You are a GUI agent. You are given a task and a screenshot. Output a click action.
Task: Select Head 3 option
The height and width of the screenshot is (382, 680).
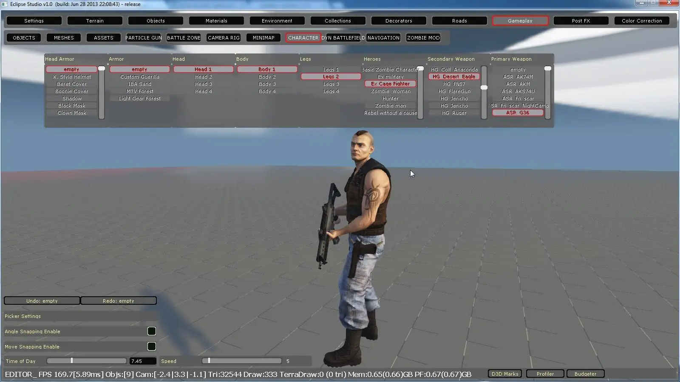pyautogui.click(x=204, y=84)
